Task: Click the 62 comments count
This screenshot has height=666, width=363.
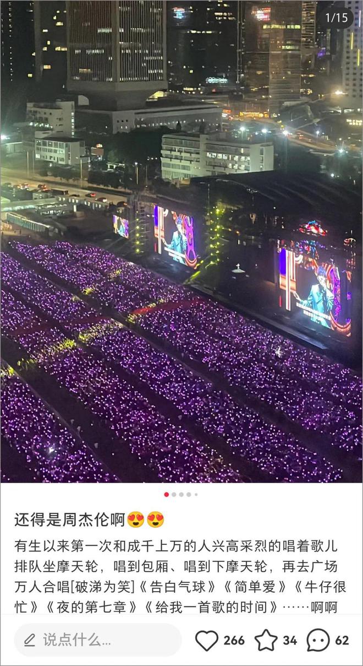Action: pos(342,640)
